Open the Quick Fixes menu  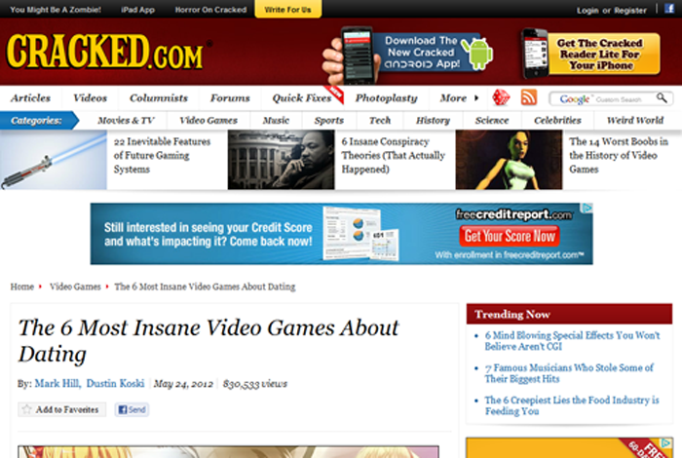(302, 97)
